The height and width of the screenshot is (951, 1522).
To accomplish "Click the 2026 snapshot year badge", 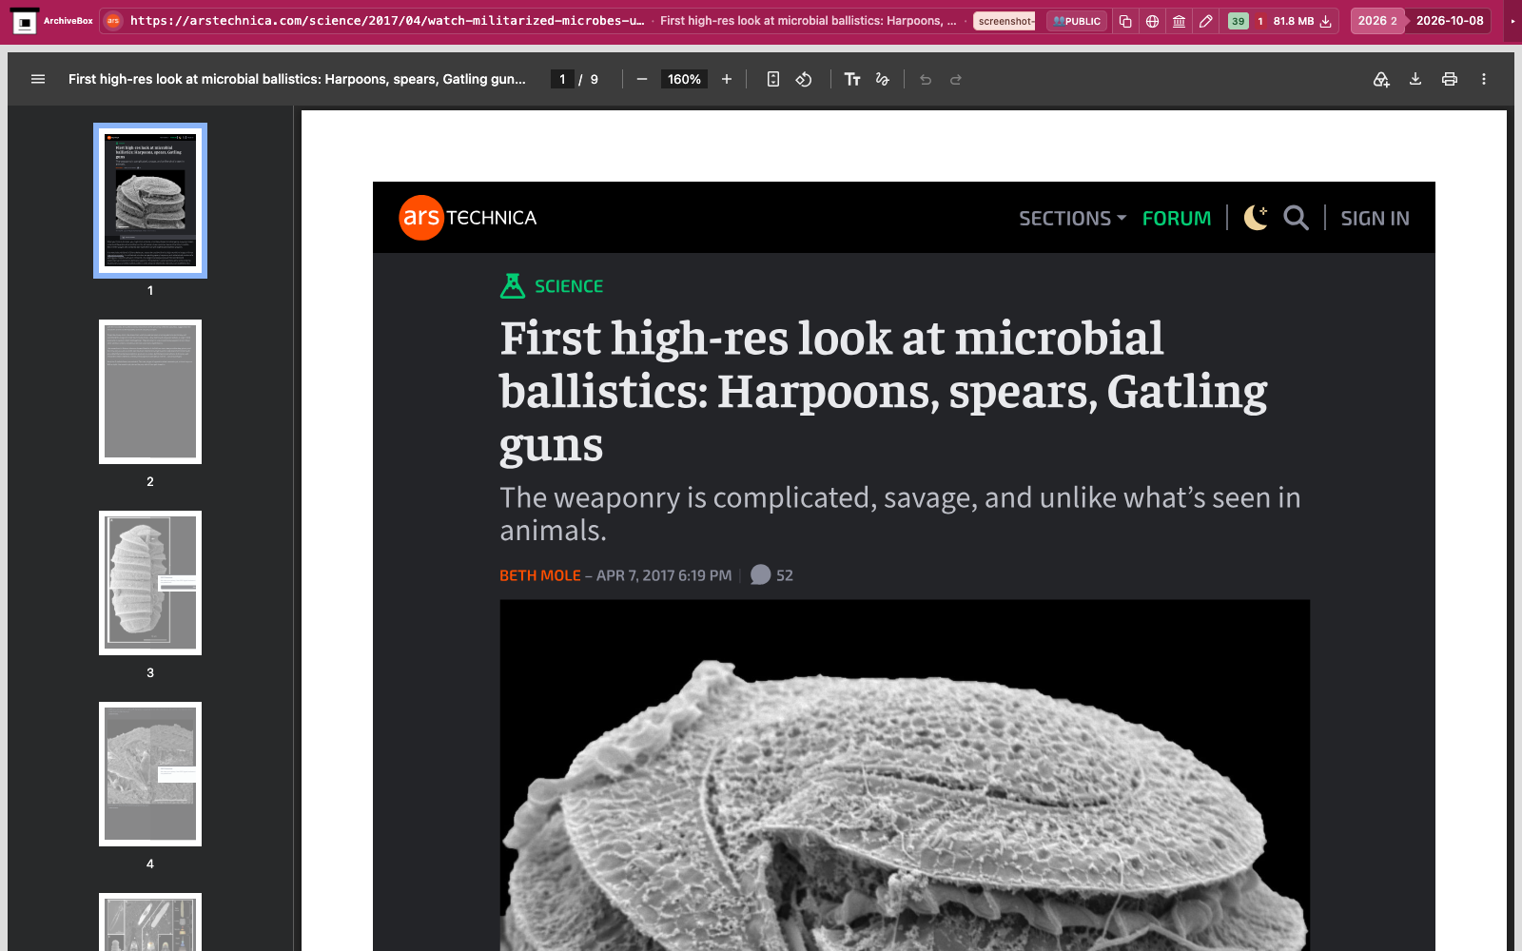I will [x=1377, y=21].
